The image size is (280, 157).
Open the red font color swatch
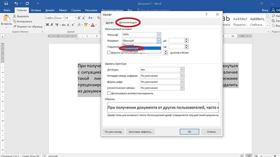pos(93,25)
